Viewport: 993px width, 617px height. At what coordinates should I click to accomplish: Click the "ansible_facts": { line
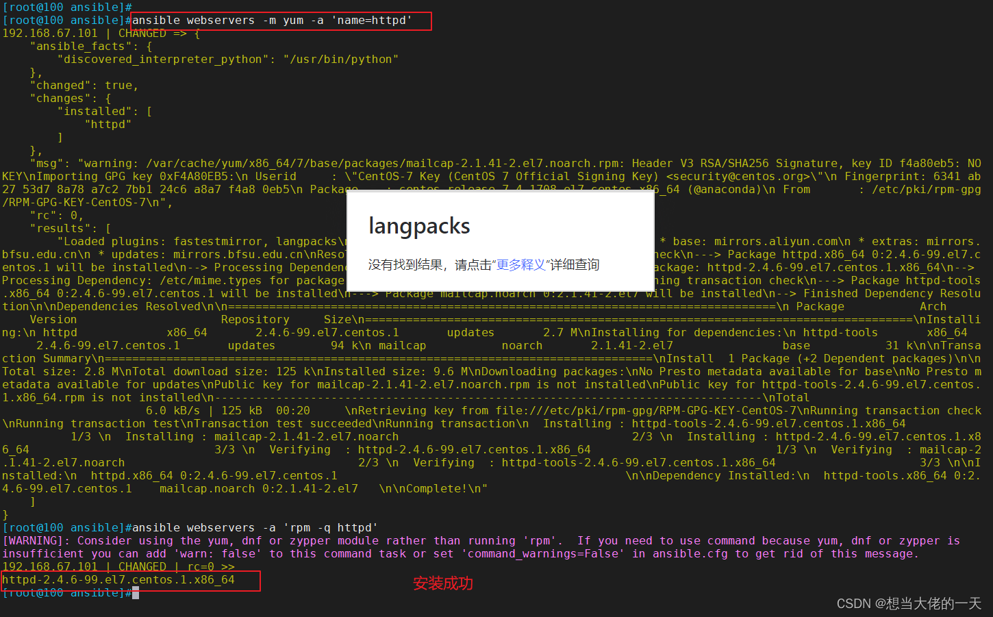pos(90,47)
